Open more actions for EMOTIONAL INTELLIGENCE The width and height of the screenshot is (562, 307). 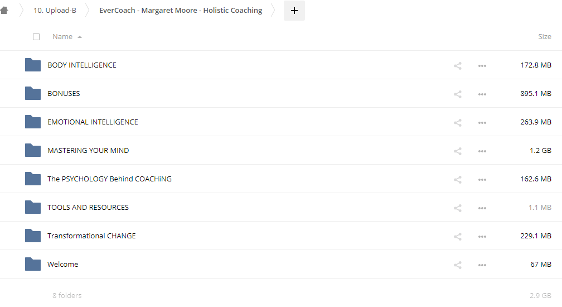482,122
